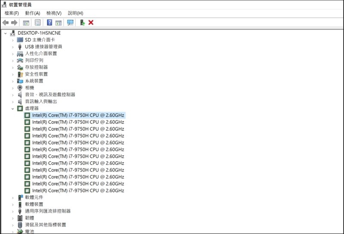Click the SD 主機介面卡 category icon
The image size is (344, 234).
pos(20,40)
